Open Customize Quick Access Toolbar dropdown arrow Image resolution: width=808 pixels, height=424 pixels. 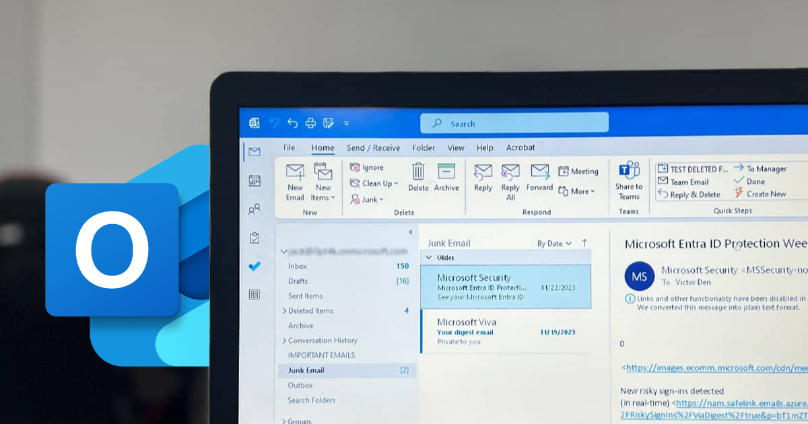pyautogui.click(x=346, y=123)
